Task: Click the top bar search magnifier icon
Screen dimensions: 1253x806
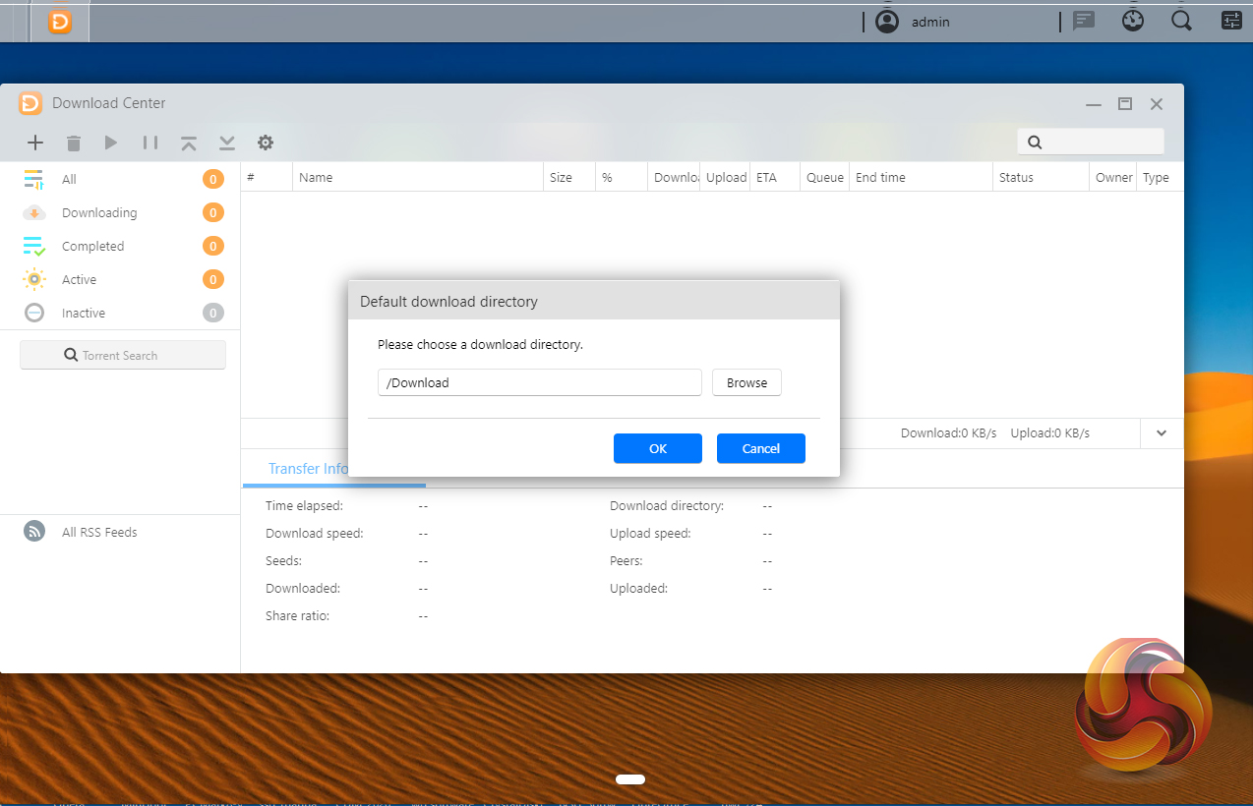Action: click(x=1181, y=21)
